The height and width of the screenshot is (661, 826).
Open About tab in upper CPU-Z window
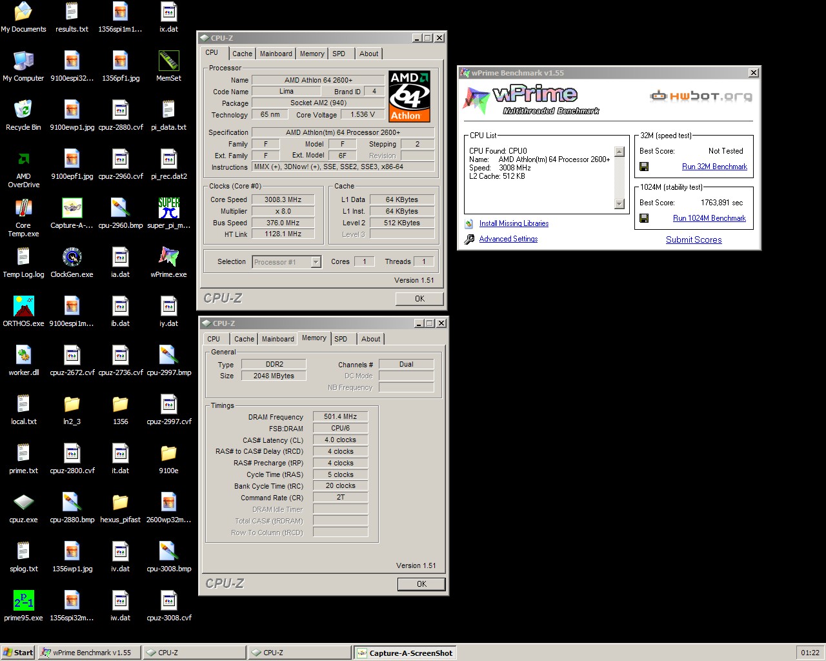pyautogui.click(x=369, y=54)
